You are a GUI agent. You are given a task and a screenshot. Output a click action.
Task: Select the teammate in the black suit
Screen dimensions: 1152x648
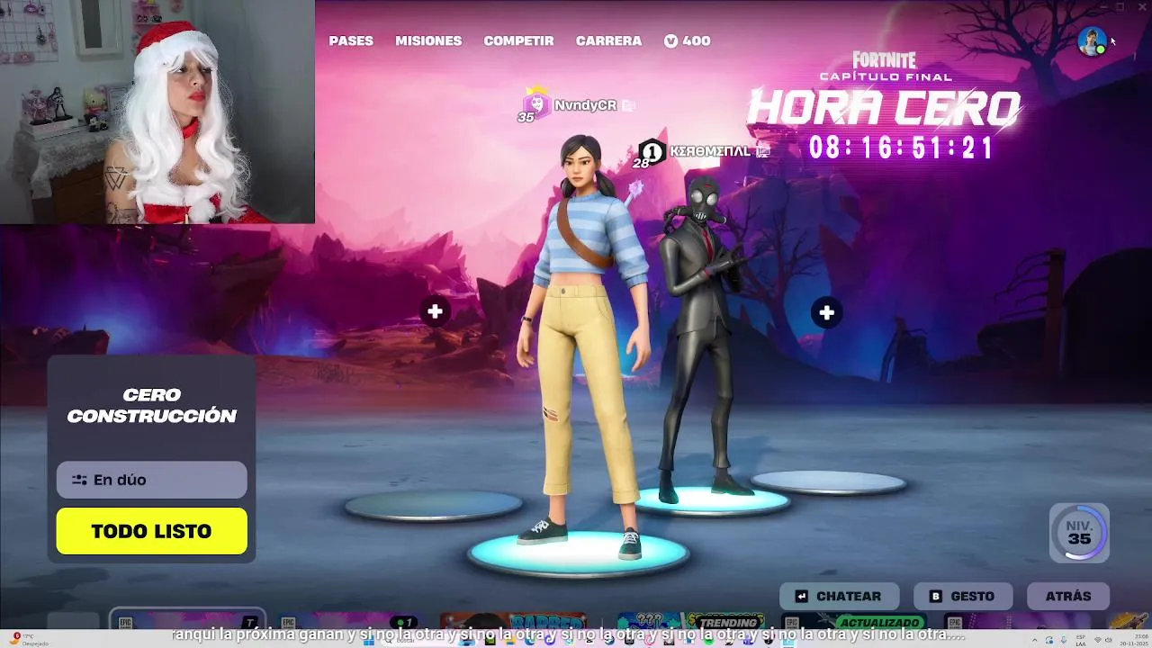[706, 337]
